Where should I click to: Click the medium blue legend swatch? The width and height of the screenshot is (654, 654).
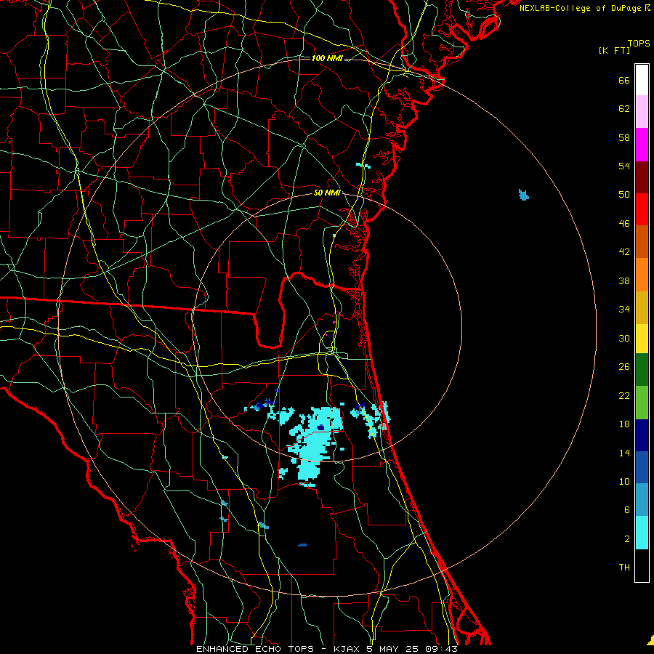pos(642,467)
